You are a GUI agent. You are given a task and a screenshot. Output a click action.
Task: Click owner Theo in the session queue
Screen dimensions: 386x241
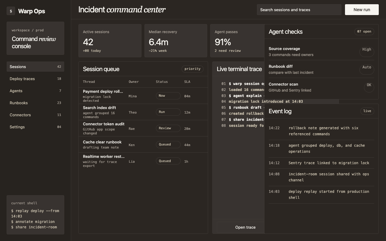tap(133, 112)
